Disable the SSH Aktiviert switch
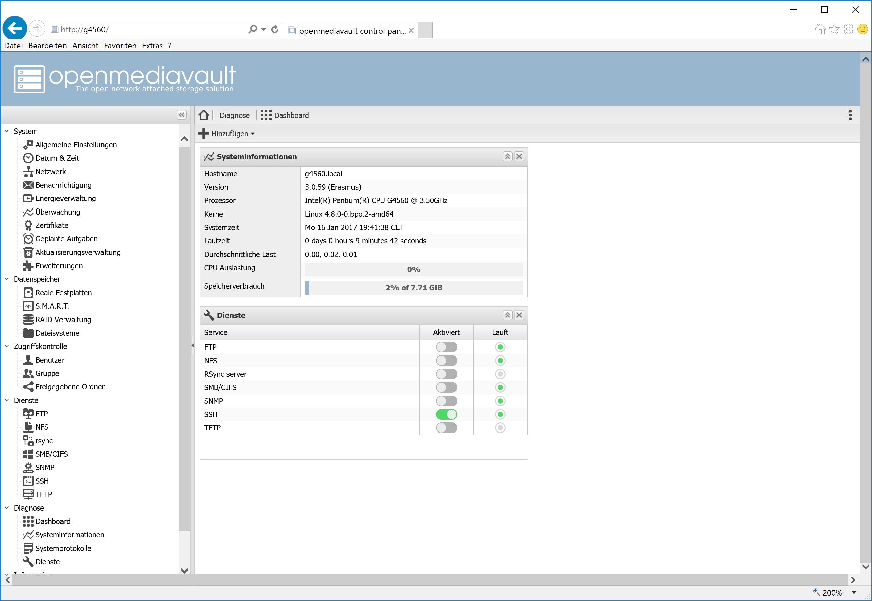 click(446, 415)
